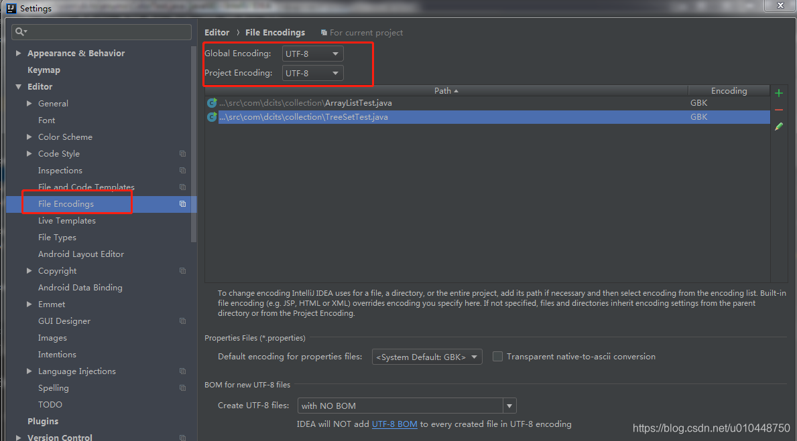Collapse the Editor tree node
Viewport: 797px width, 441px height.
tap(18, 87)
